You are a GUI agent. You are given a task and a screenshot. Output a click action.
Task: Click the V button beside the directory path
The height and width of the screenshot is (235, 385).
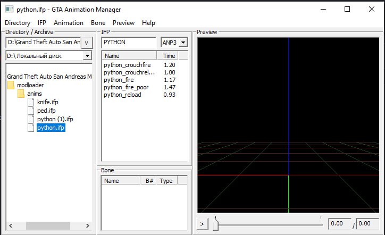click(x=87, y=42)
